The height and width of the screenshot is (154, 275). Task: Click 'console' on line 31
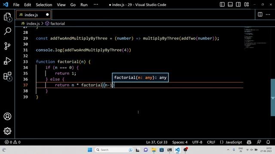click(44, 50)
